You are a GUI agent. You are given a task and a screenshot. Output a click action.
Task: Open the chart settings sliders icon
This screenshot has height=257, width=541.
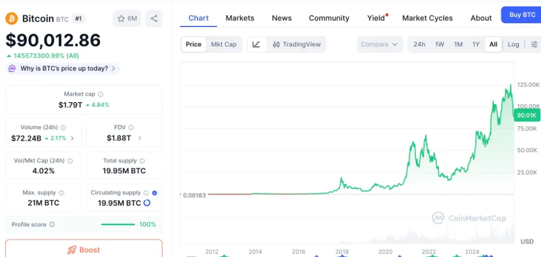[x=534, y=44]
